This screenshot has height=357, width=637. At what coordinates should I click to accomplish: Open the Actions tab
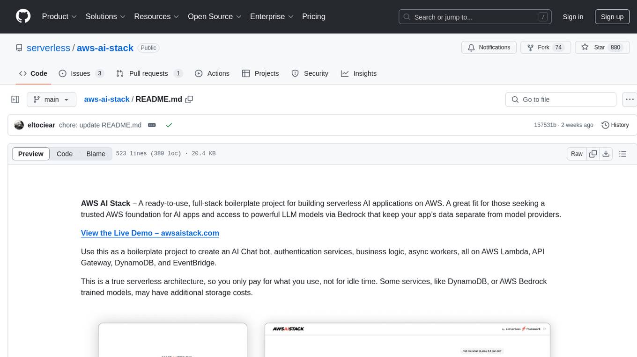coord(212,73)
